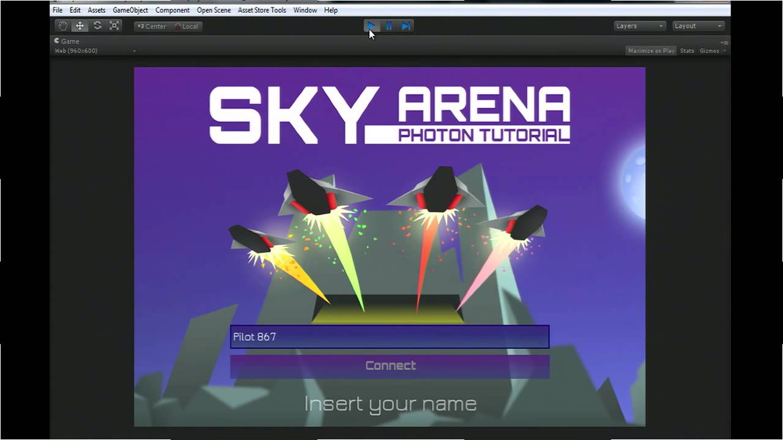This screenshot has width=783, height=440.
Task: Click the Connect button
Action: click(390, 365)
